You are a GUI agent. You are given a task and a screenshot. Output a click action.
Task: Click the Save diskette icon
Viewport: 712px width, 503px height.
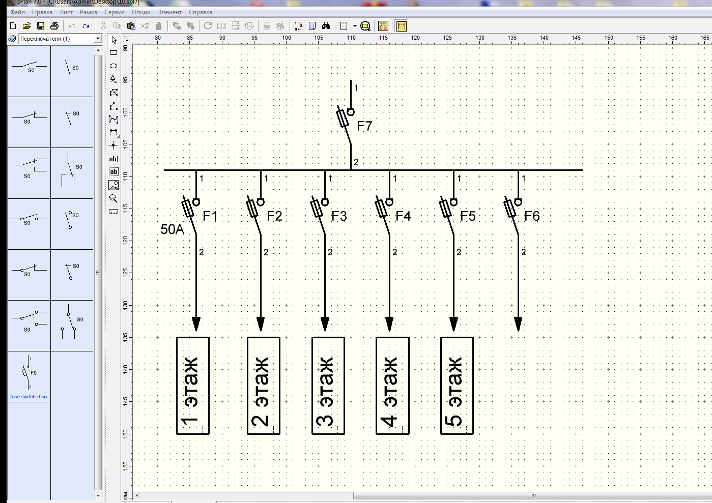[41, 26]
